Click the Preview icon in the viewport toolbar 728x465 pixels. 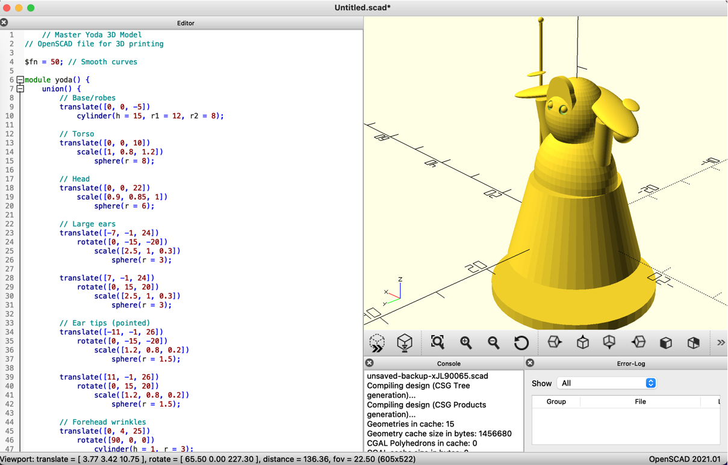click(378, 343)
